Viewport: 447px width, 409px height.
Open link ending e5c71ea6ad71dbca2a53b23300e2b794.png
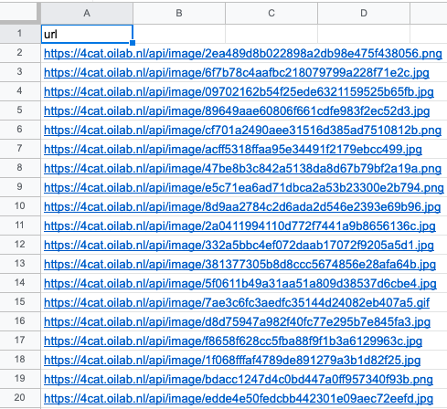pyautogui.click(x=244, y=188)
